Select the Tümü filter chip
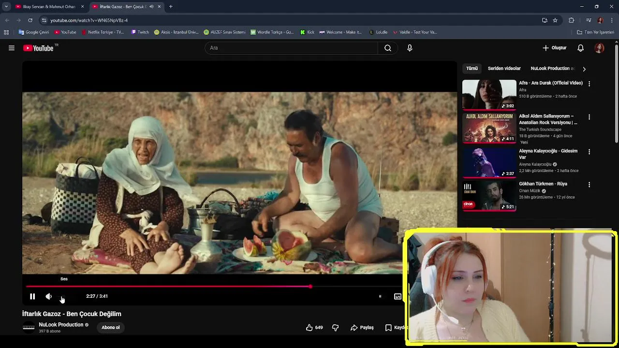Viewport: 619px width, 348px height. 472,69
